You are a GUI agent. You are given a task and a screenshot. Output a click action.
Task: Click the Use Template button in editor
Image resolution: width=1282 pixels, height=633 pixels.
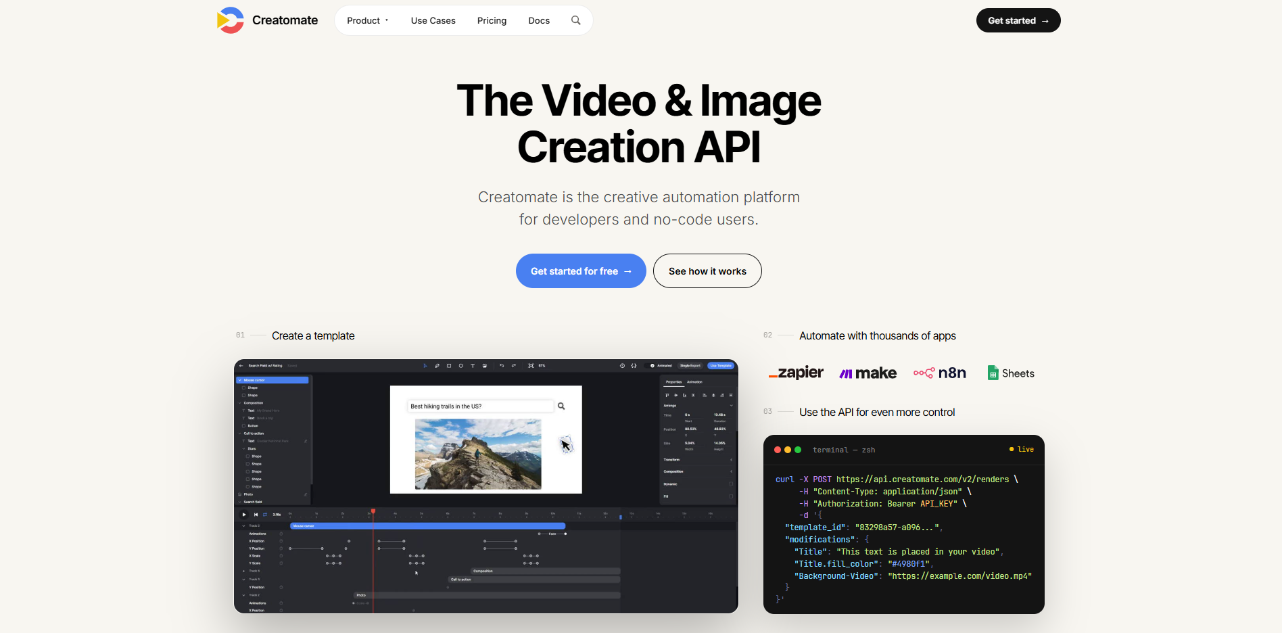coord(721,366)
